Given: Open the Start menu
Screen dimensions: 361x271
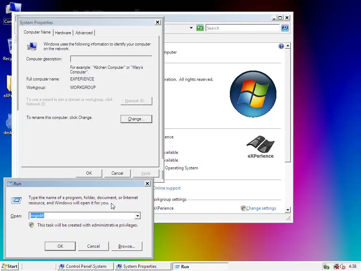Looking at the screenshot, I should 10,266.
